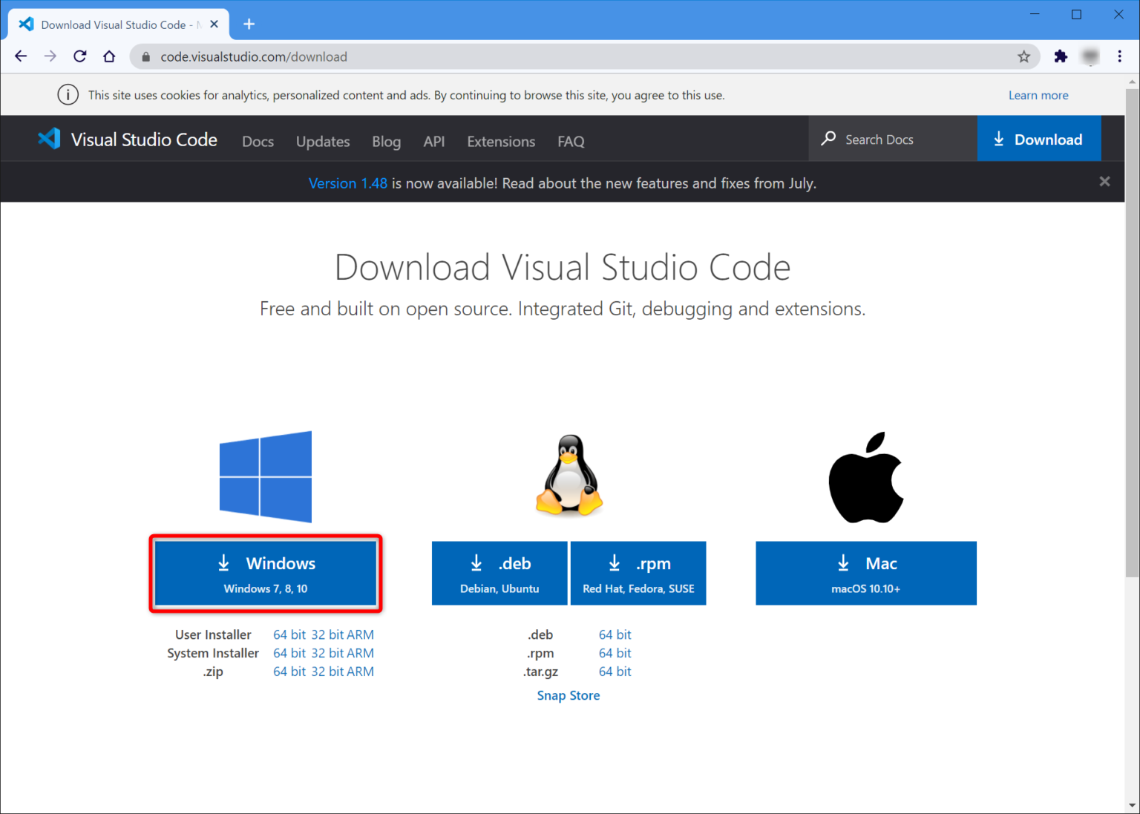The image size is (1140, 814).
Task: Click the site lock icon
Action: pos(145,57)
